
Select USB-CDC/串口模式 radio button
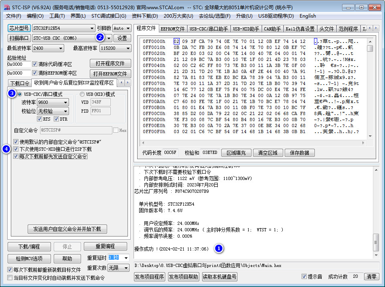pos(20,94)
